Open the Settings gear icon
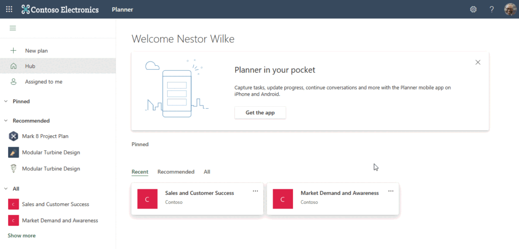Screen dimensions: 519x249 coord(473,9)
